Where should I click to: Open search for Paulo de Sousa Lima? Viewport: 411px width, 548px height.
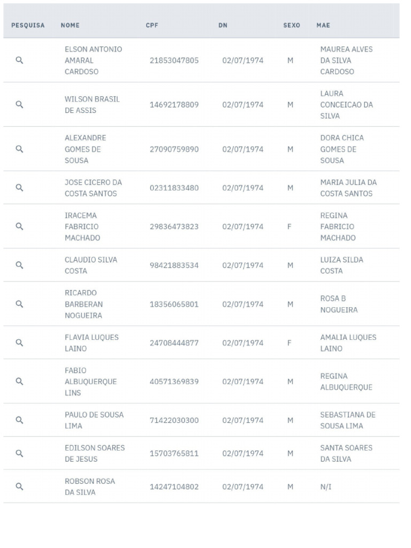point(20,420)
